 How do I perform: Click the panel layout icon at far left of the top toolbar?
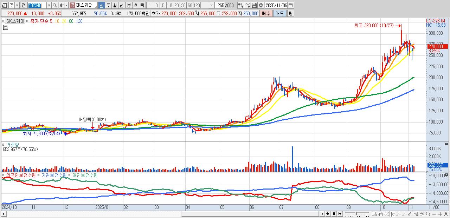(5, 5)
